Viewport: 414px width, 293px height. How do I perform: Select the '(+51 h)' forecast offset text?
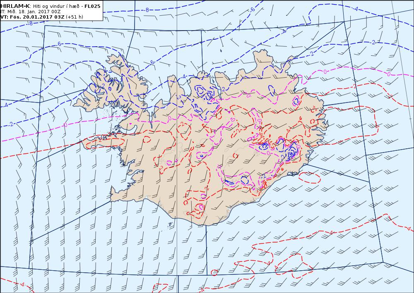(x=75, y=17)
